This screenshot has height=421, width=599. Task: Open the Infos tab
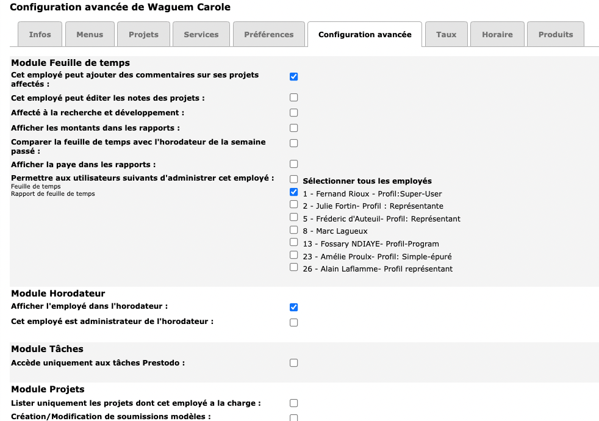[x=40, y=35]
